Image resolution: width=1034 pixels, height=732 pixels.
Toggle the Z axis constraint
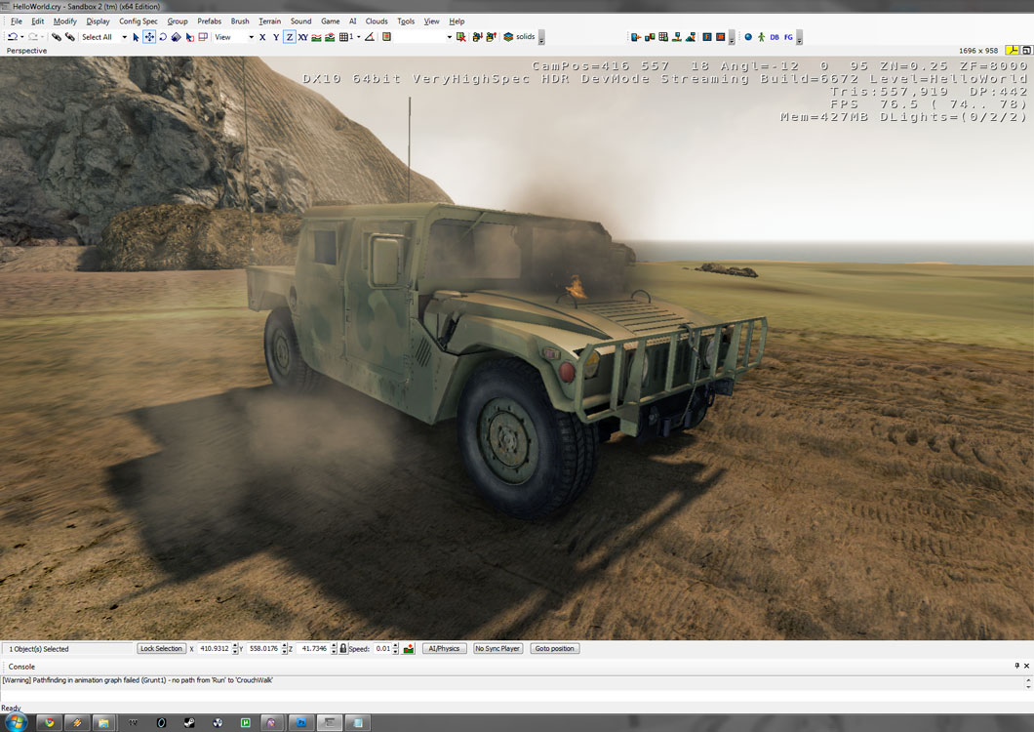[x=290, y=37]
